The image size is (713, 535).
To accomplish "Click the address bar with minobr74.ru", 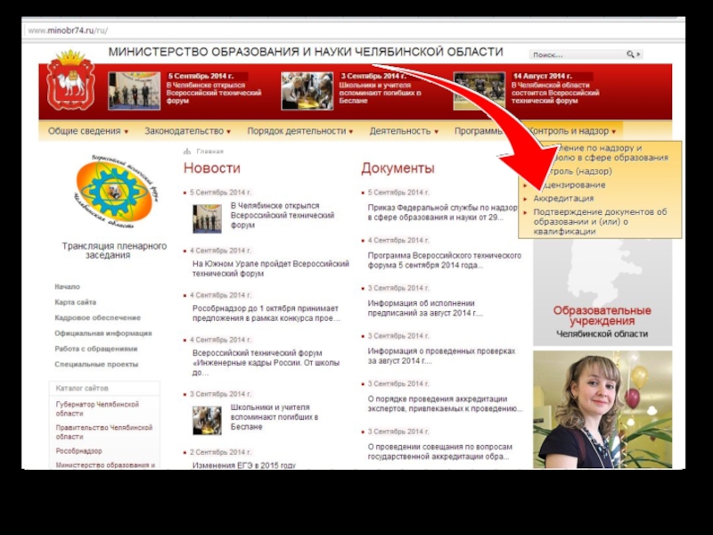I will (353, 30).
